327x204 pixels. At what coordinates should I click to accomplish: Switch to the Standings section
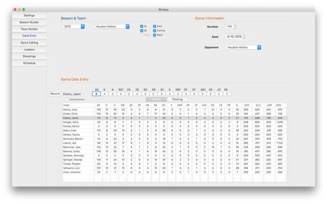(x=29, y=56)
